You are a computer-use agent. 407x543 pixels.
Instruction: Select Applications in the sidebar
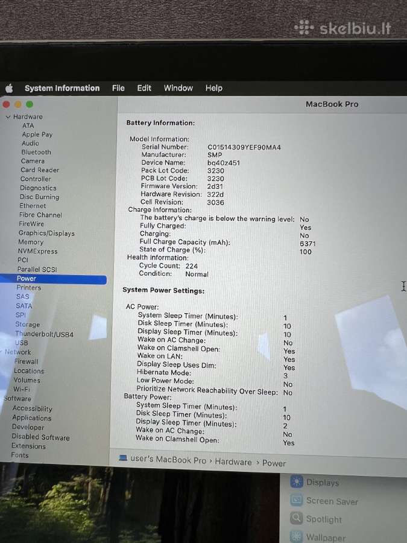[x=31, y=418]
